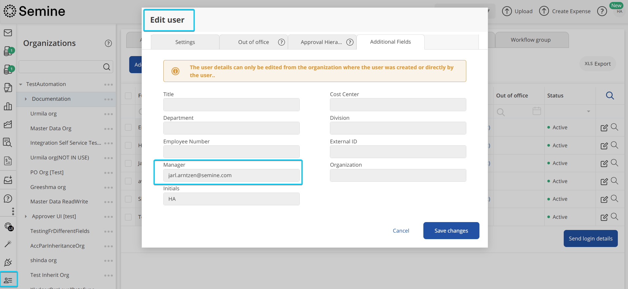Image resolution: width=628 pixels, height=289 pixels.
Task: Switch to the Settings tab
Action: 185,42
